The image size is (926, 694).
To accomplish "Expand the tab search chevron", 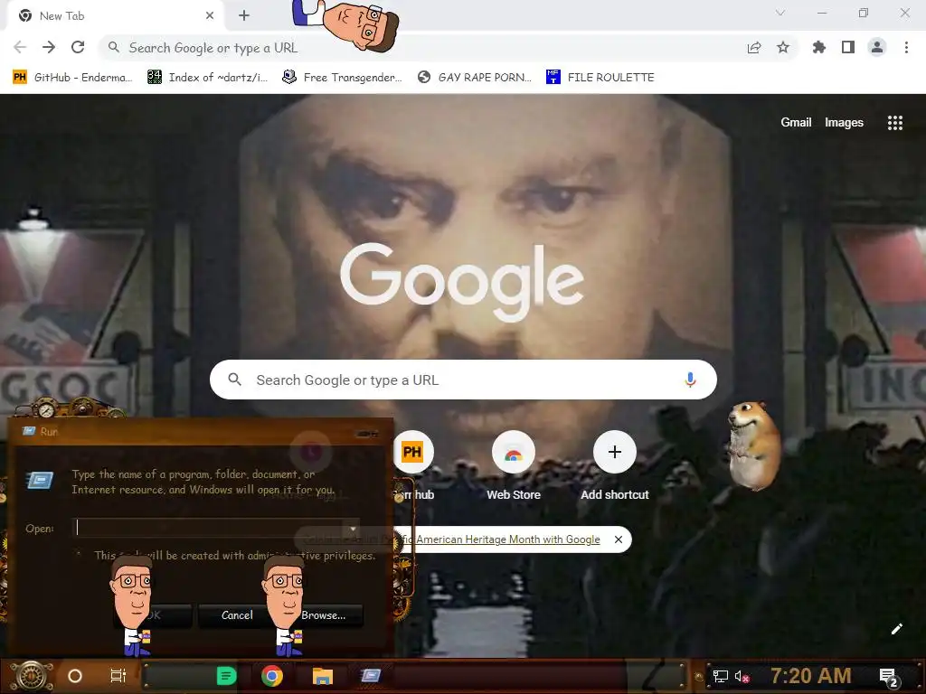I will (x=780, y=13).
